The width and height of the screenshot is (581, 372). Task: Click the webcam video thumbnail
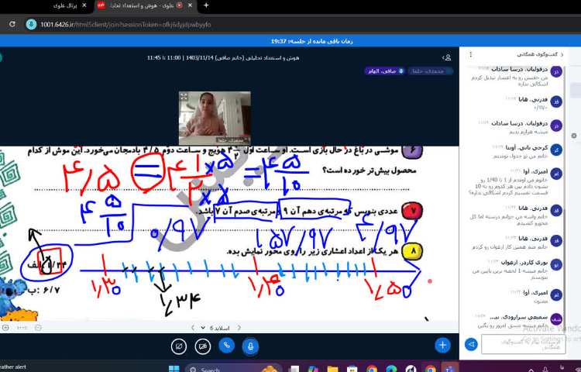(x=215, y=118)
